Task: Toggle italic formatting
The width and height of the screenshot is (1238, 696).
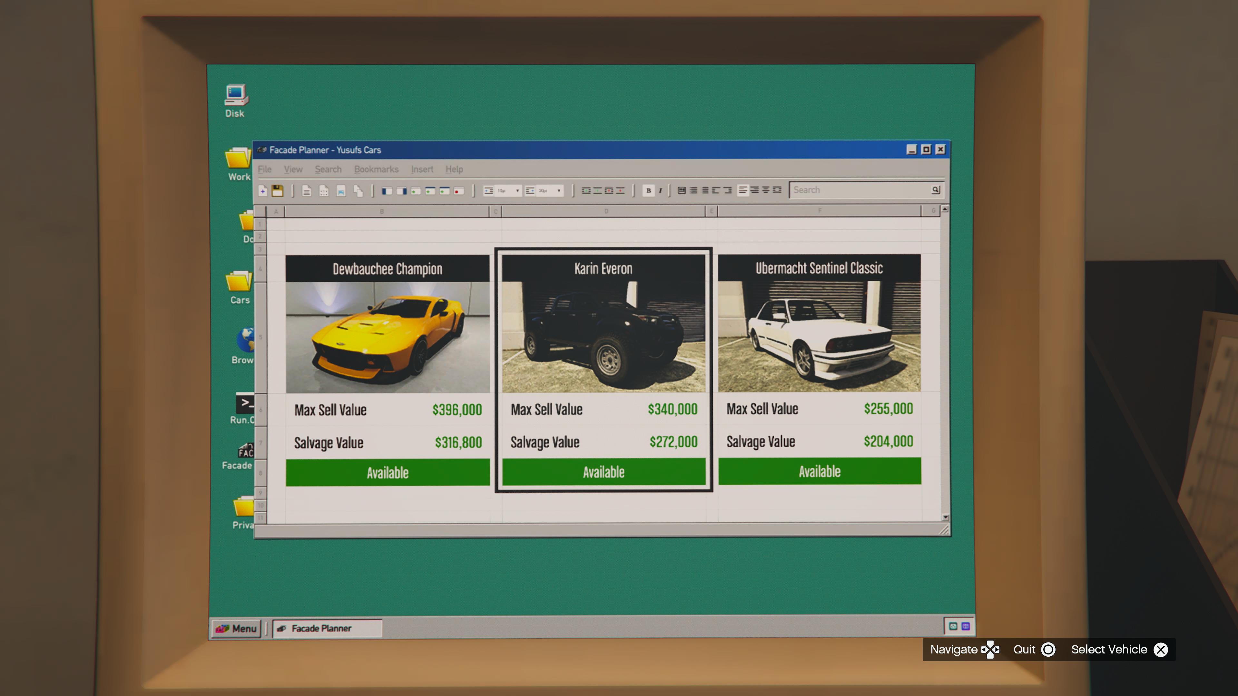Action: (x=660, y=191)
